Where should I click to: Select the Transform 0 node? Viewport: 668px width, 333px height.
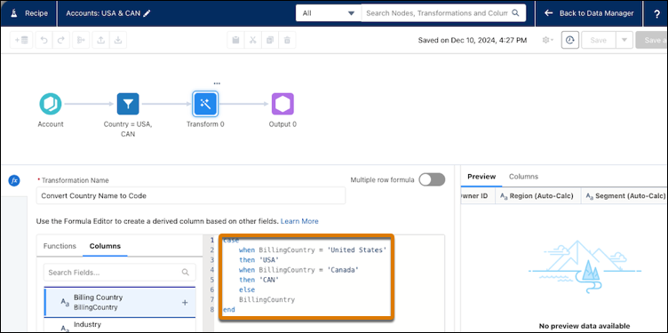point(205,104)
